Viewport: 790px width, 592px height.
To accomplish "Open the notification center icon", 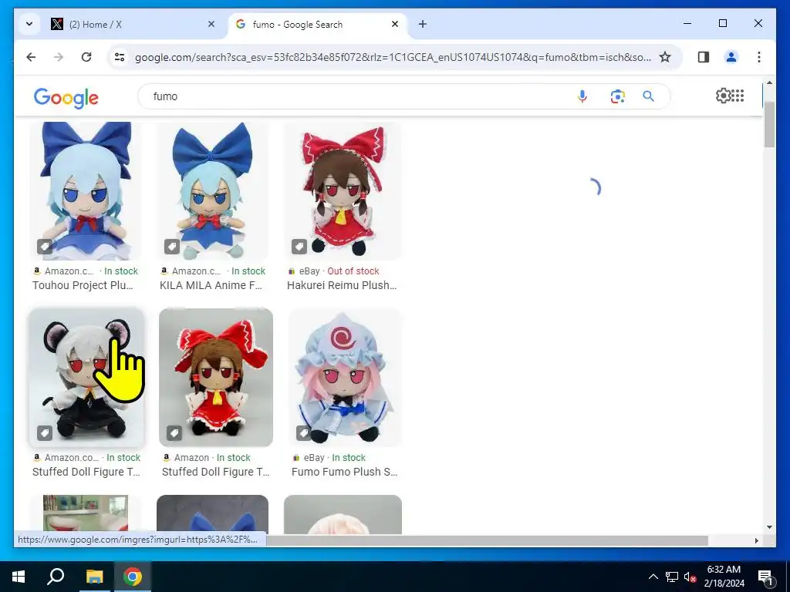I will click(766, 577).
